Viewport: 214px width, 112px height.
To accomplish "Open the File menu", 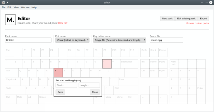I will (4, 7).
